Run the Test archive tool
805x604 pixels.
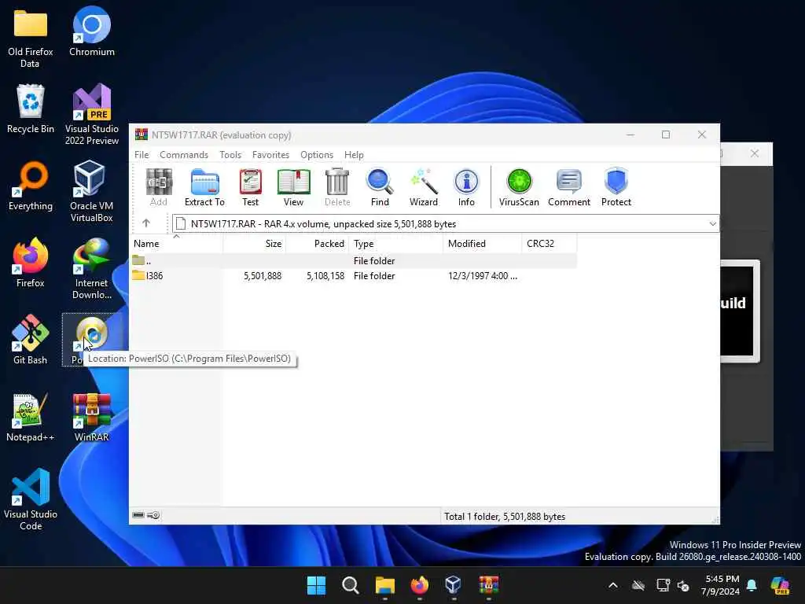point(250,187)
